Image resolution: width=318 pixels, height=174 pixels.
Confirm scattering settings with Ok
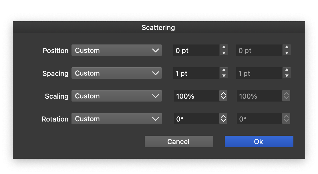(259, 141)
